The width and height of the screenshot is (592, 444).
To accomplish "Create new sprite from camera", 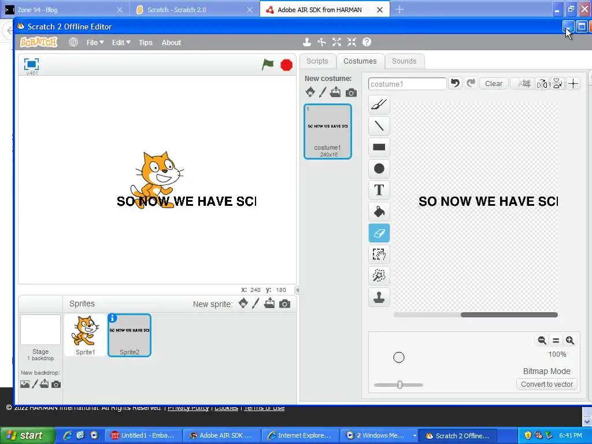I will 284,304.
